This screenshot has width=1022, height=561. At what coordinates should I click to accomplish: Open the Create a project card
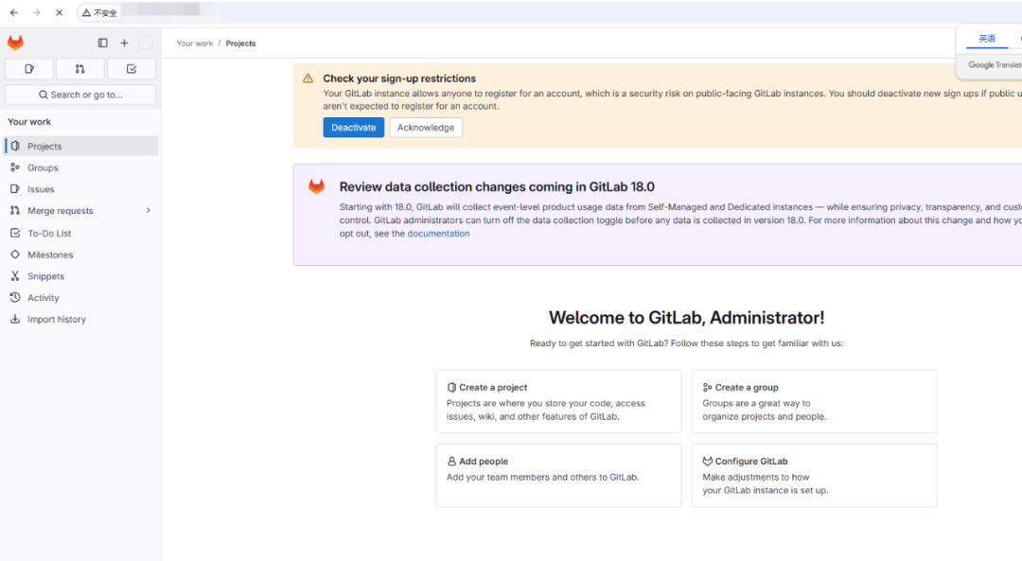(558, 401)
